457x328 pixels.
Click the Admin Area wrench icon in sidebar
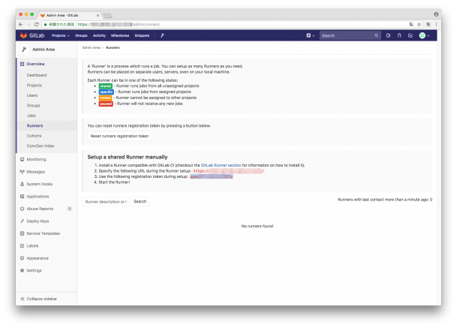(24, 50)
